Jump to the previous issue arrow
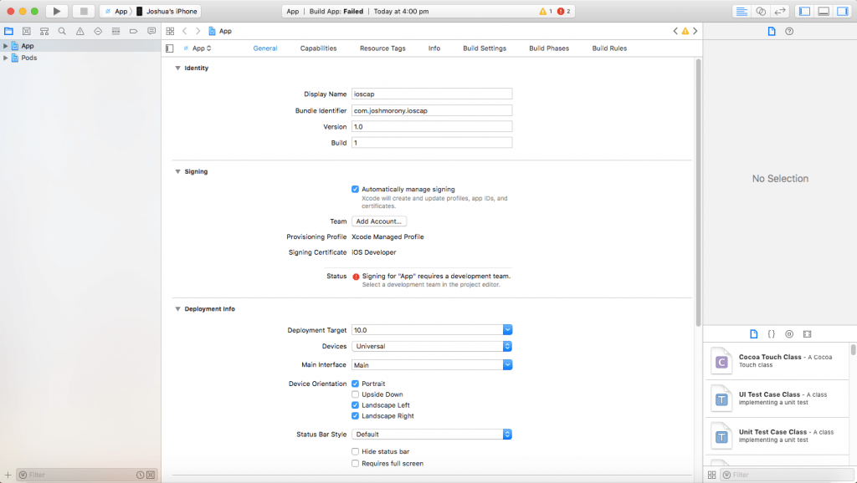857x483 pixels. point(675,31)
